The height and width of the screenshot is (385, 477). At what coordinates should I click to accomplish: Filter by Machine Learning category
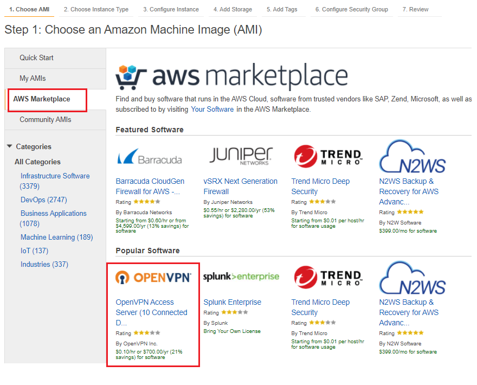pyautogui.click(x=56, y=237)
